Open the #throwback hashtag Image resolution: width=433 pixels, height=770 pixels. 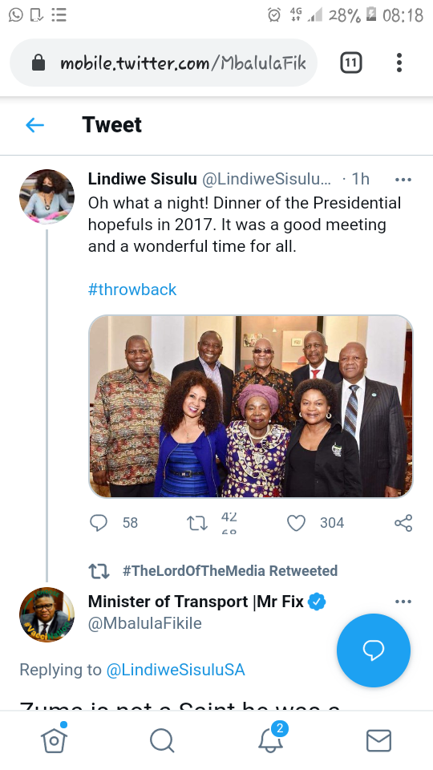(x=132, y=290)
